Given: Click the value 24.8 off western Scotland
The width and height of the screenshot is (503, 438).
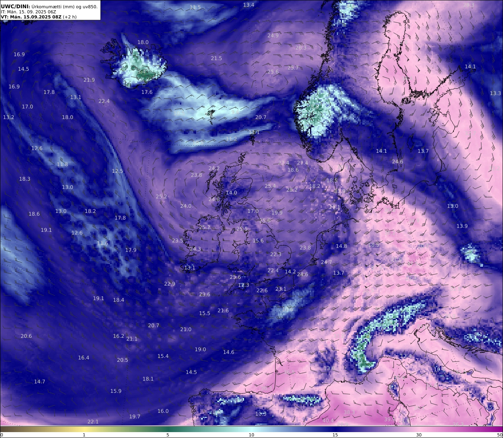Looking at the screenshot, I should pyautogui.click(x=214, y=199).
